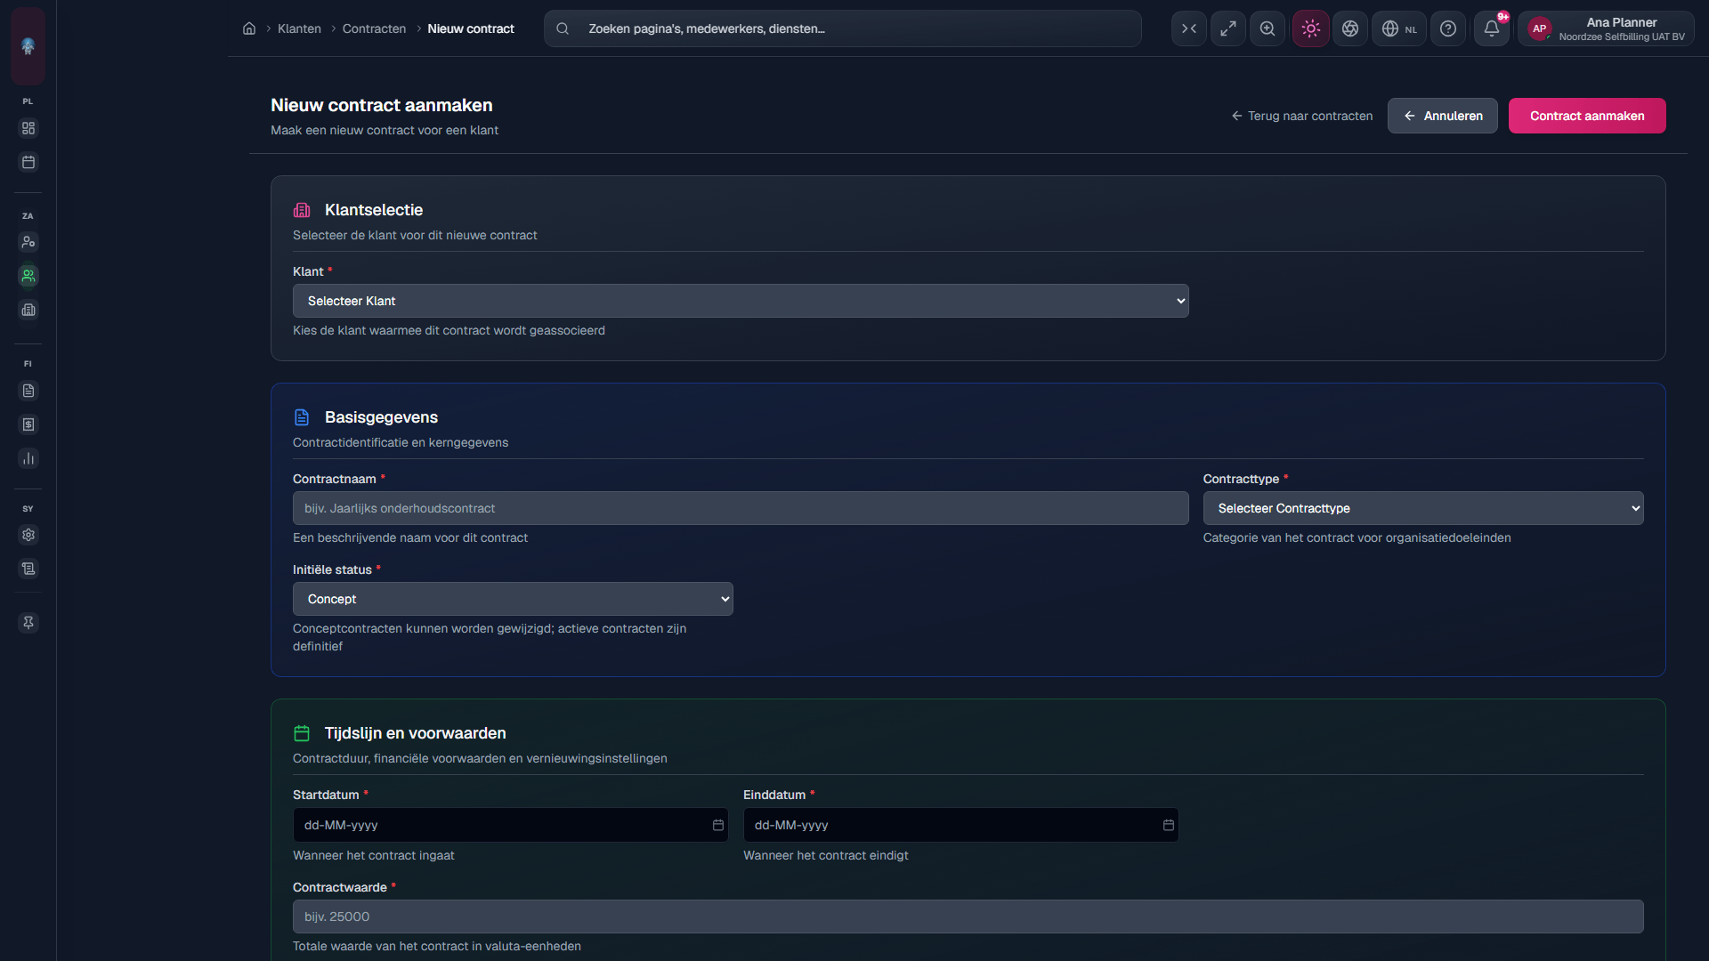
Task: Open the building locations sidebar icon
Action: (28, 310)
